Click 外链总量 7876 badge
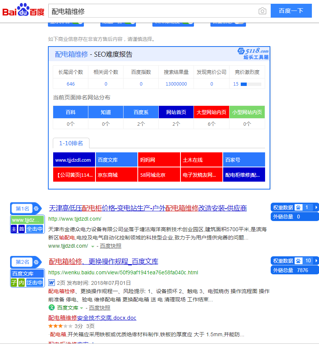The image size is (319, 346). pos(295,270)
